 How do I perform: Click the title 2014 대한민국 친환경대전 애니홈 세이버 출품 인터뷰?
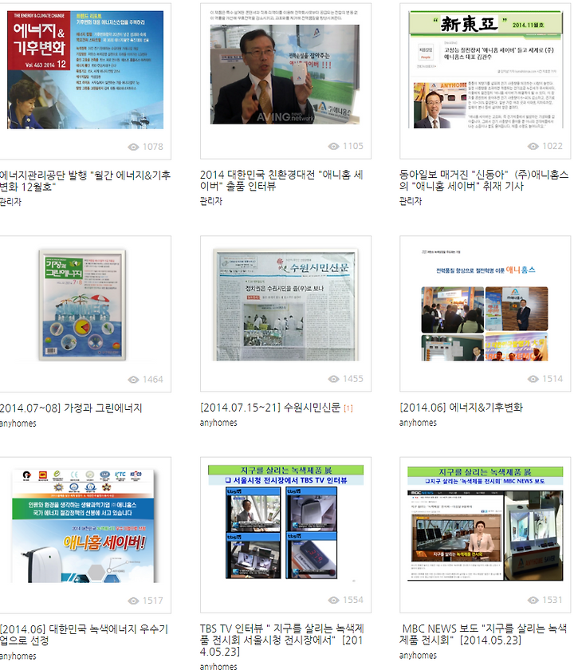(x=282, y=180)
